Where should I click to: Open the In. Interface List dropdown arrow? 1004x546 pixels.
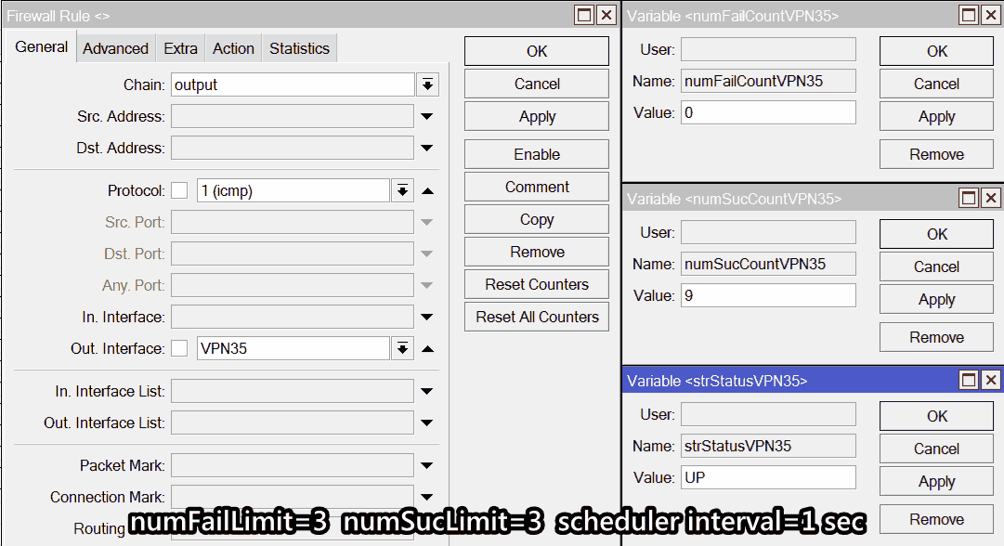[x=426, y=390]
